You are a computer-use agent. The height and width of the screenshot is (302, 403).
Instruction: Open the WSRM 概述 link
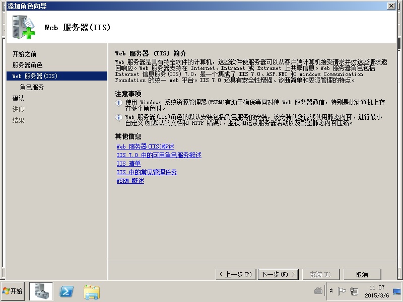pyautogui.click(x=130, y=181)
